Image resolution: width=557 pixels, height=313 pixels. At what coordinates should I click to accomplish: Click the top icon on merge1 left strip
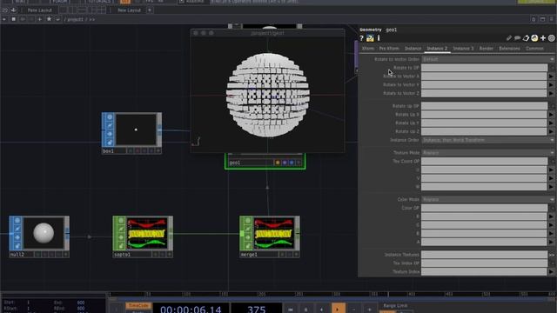(x=247, y=220)
